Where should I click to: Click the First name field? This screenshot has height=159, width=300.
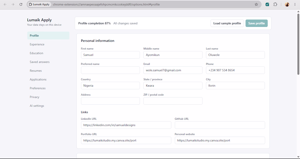[110, 55]
